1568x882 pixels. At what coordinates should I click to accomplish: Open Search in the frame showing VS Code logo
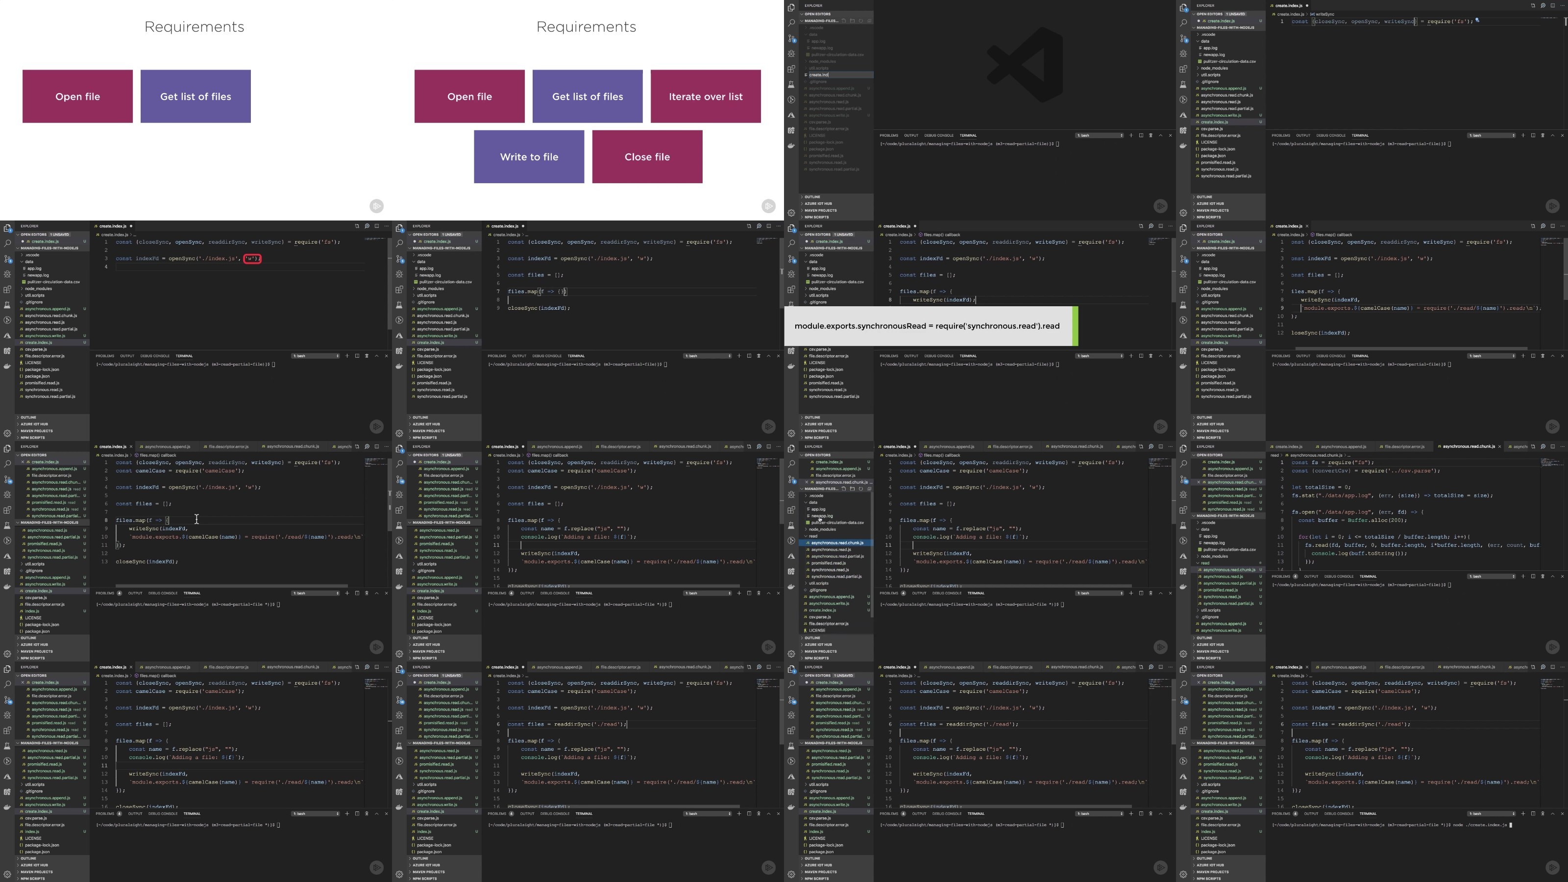tap(791, 23)
